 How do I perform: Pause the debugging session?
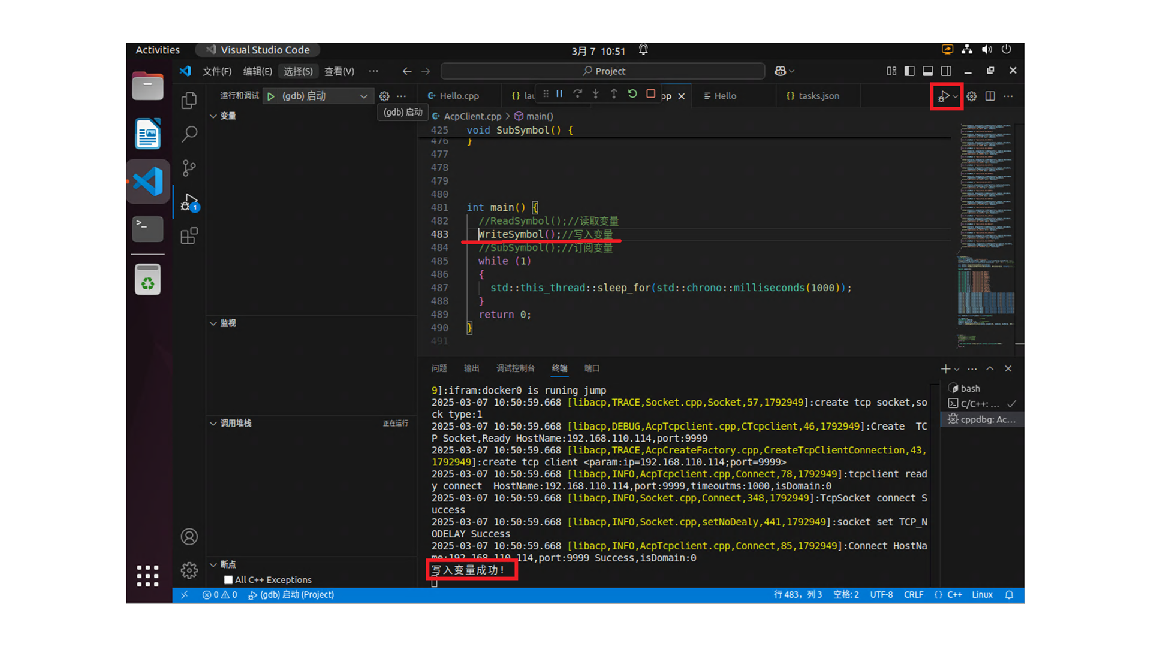coord(559,94)
